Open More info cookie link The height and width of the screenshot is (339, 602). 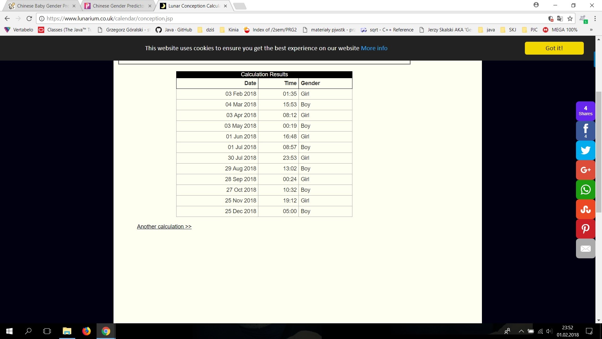pyautogui.click(x=374, y=48)
